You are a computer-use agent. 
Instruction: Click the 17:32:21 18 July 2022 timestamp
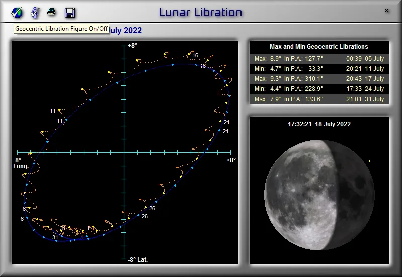coord(319,124)
